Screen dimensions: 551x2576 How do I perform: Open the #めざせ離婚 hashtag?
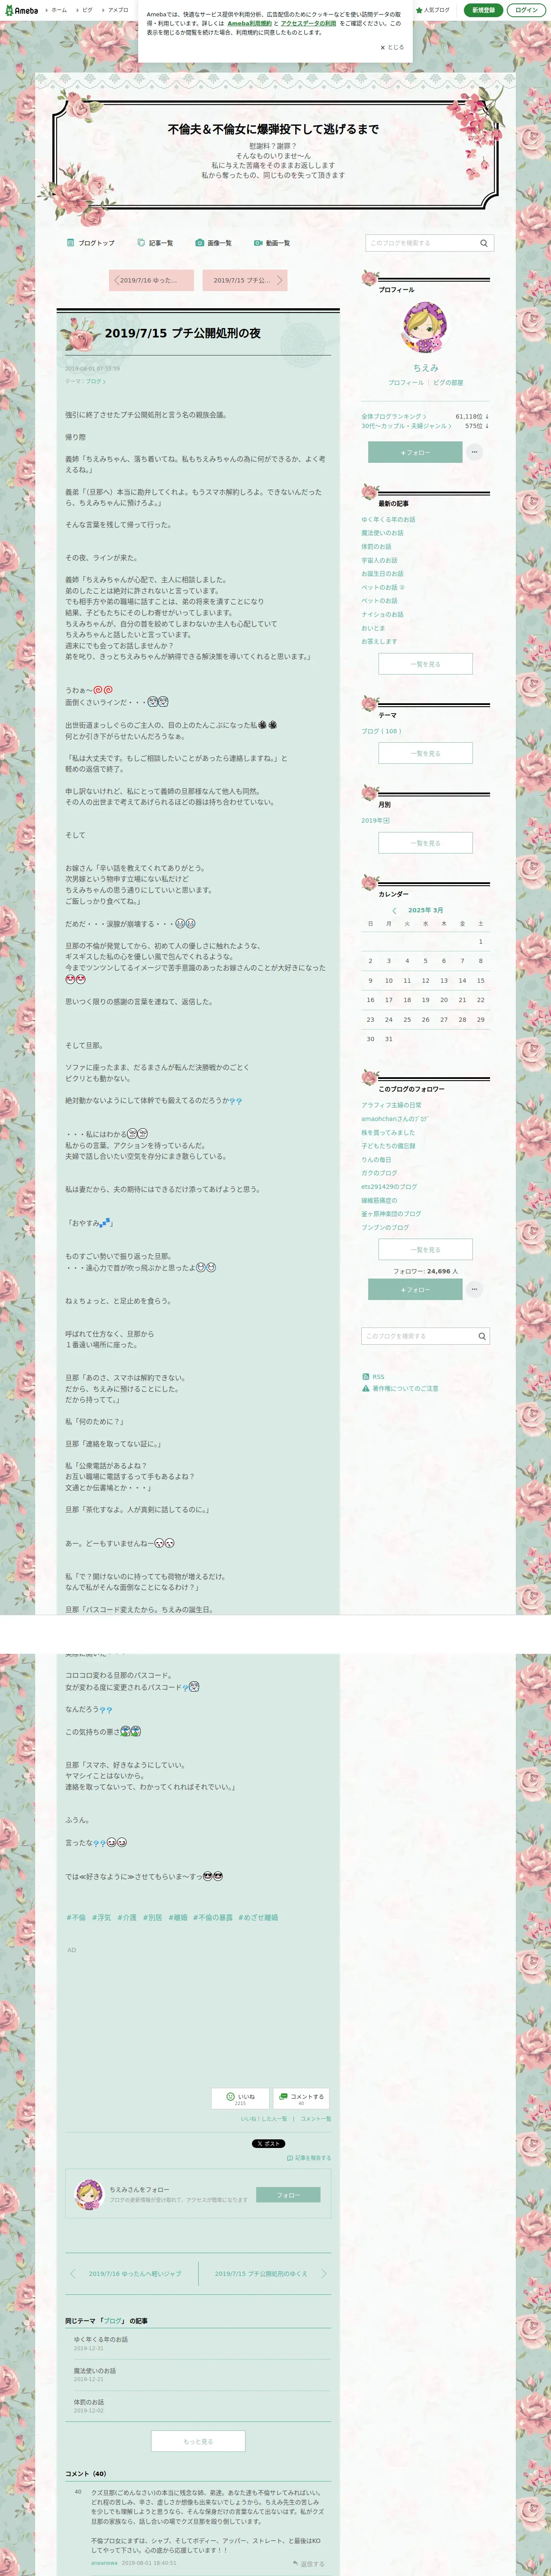tap(258, 1918)
